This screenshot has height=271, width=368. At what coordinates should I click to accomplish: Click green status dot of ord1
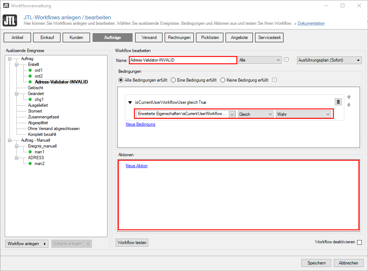[x=30, y=70]
